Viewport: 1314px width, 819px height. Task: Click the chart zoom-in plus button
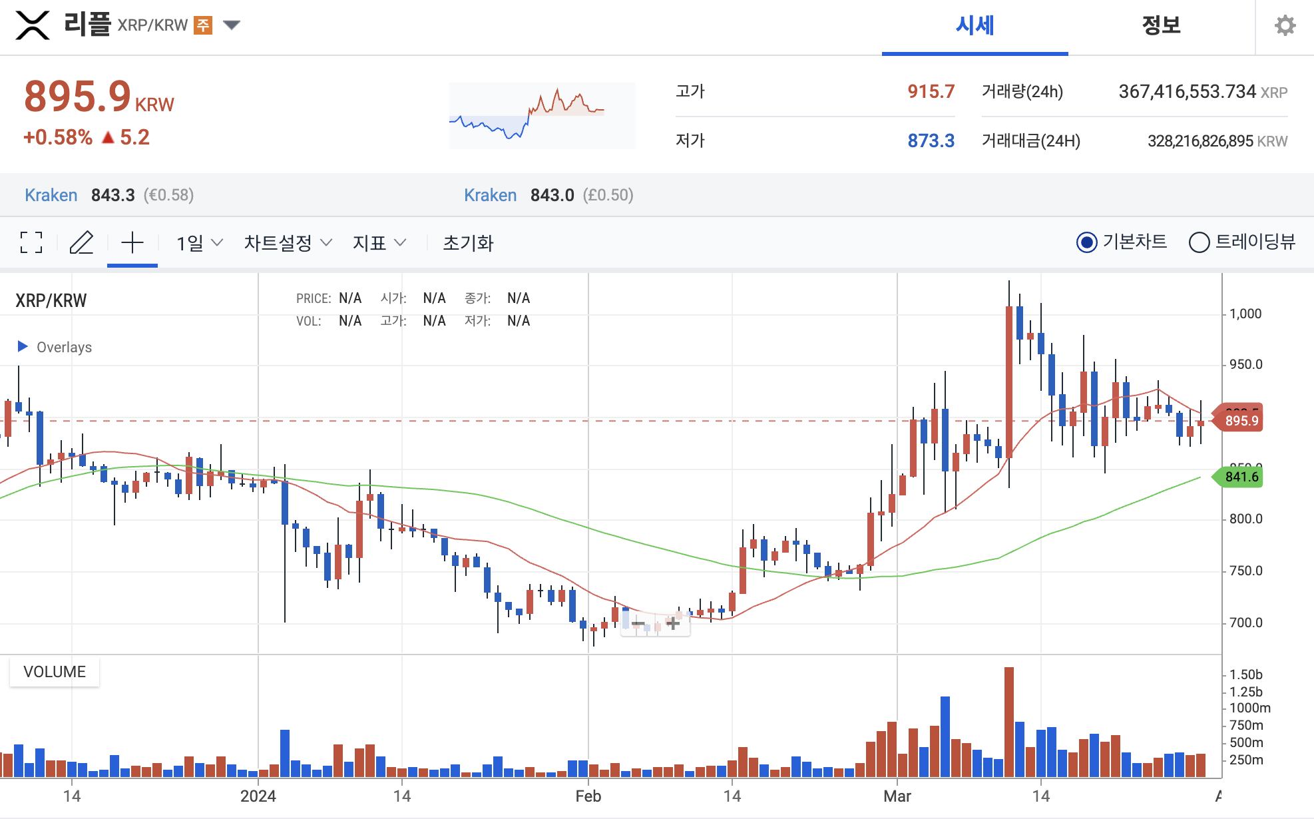click(673, 623)
